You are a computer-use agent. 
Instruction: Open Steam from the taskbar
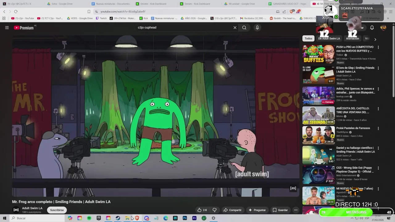click(x=118, y=218)
